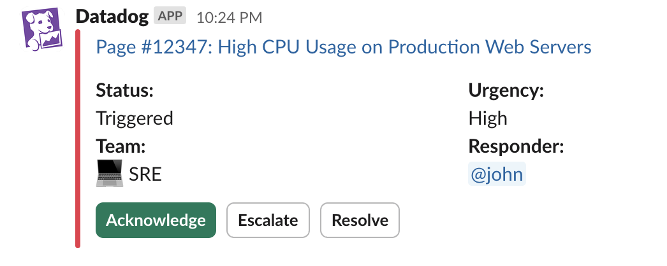667x266 pixels.
Task: Open the 10:24 PM message timestamp
Action: point(230,18)
